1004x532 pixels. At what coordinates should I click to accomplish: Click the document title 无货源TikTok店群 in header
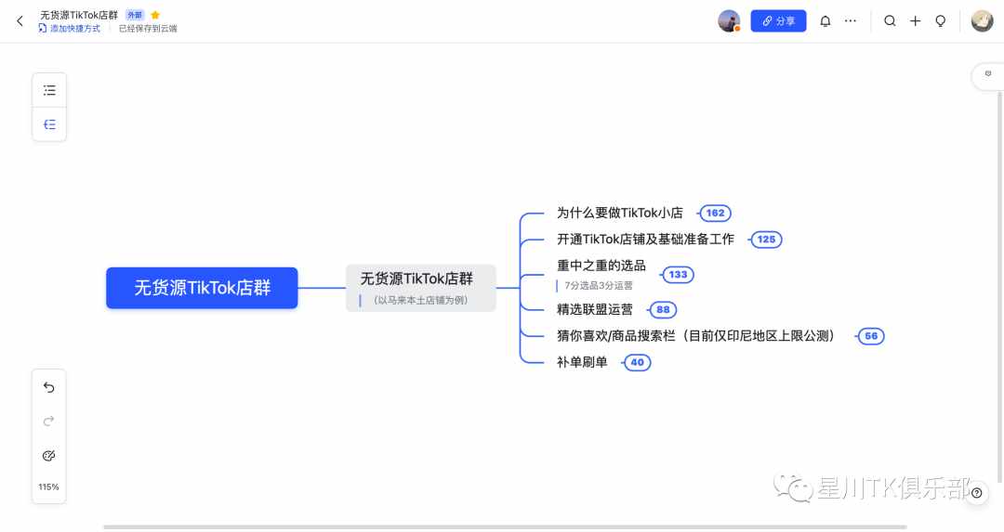(x=79, y=15)
